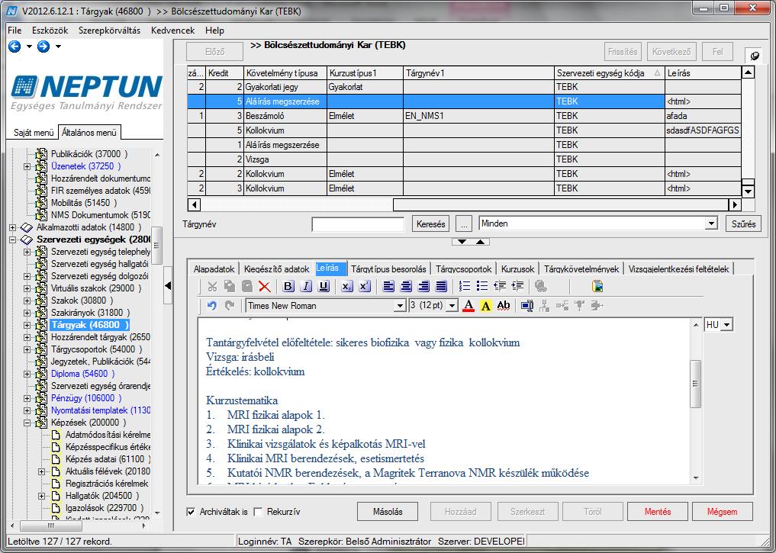Click the Ab spell-check icon
Image resolution: width=776 pixels, height=553 pixels.
(504, 306)
